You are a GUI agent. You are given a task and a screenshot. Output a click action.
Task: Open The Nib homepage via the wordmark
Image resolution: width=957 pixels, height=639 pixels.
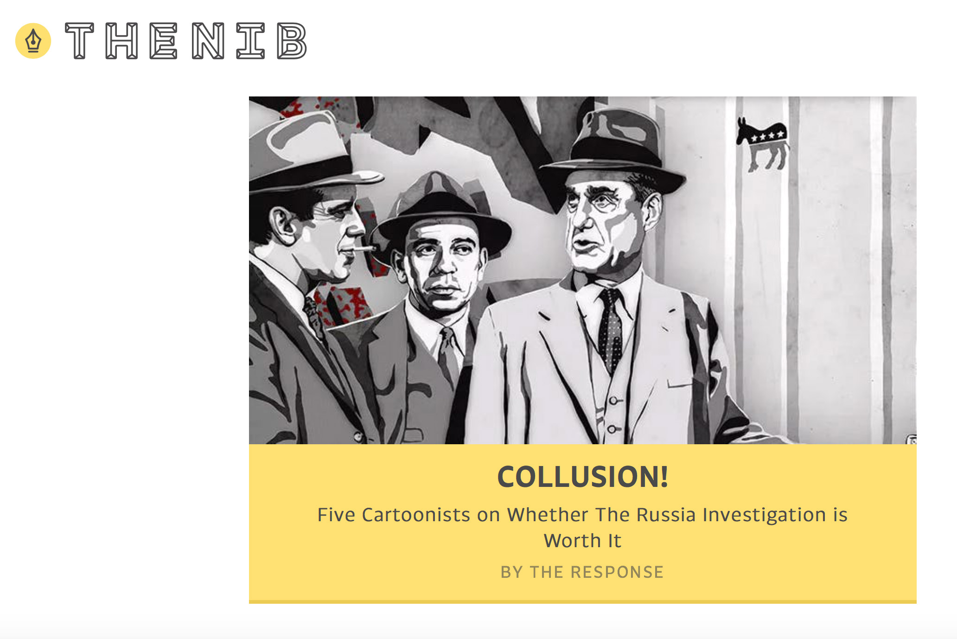(x=186, y=41)
